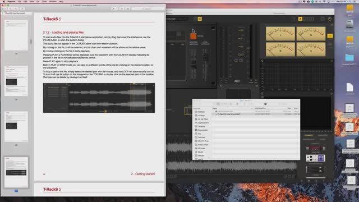This screenshot has width=359, height=202.
Task: Open the View menu in menu bar
Action: tap(32, 1)
